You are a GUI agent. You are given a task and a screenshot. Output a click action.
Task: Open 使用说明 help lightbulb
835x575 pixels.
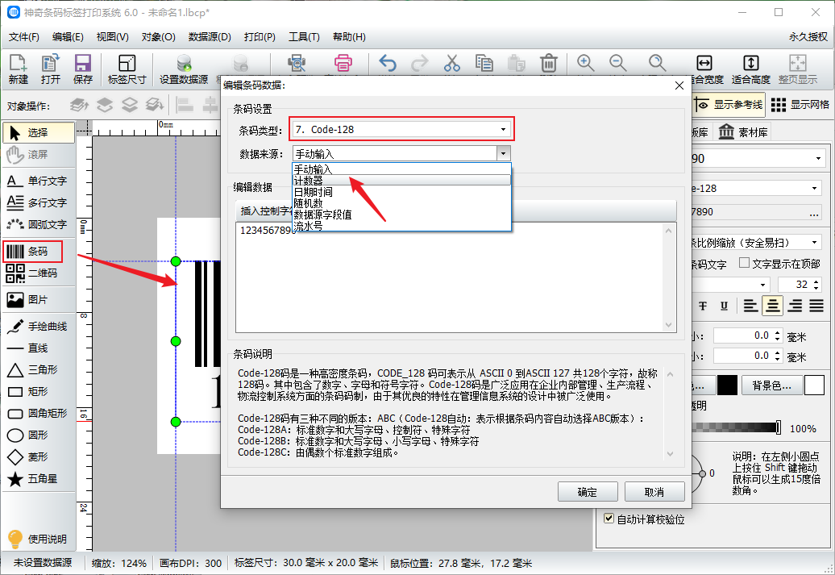[37, 539]
